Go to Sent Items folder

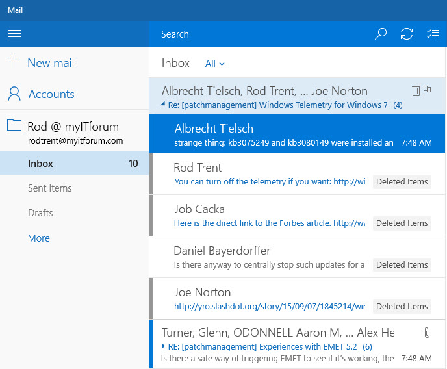pos(49,188)
